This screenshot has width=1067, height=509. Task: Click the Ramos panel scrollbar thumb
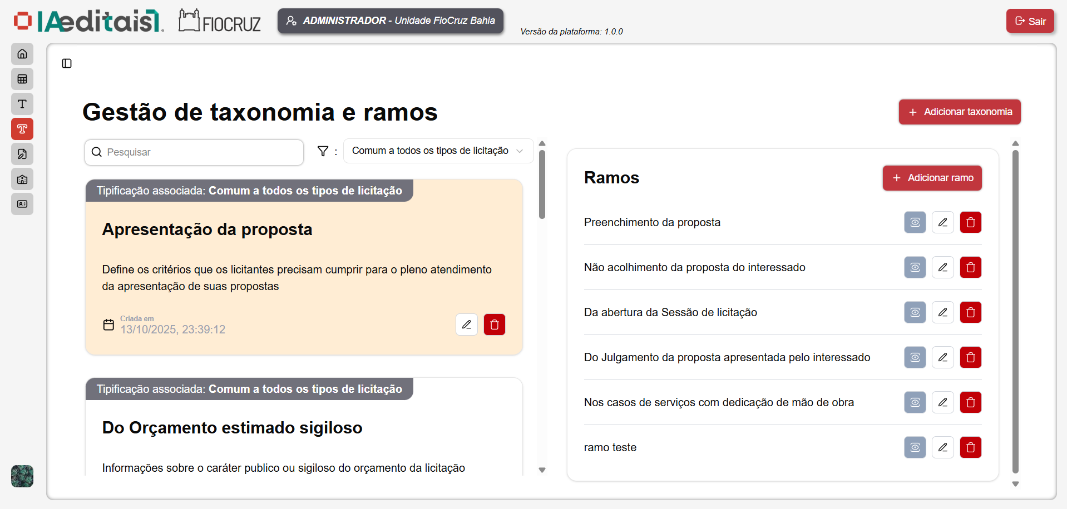[1015, 311]
